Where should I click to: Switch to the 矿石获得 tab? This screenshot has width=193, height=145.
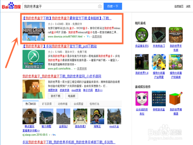coord(47,104)
